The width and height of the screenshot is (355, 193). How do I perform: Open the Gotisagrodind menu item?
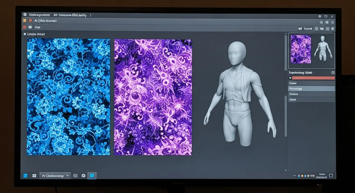tap(39, 15)
